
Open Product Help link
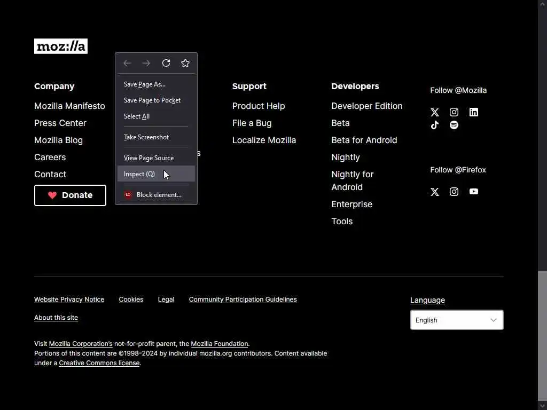[x=259, y=106]
